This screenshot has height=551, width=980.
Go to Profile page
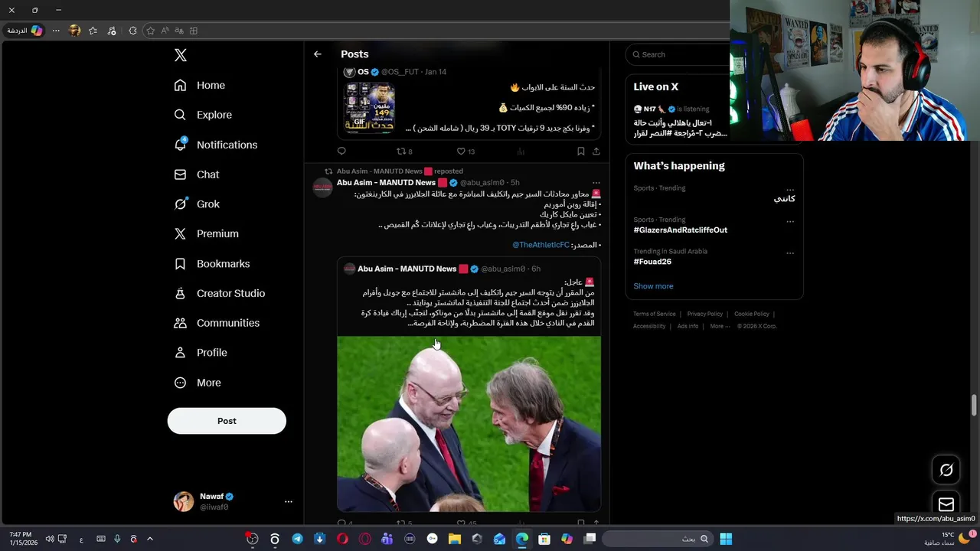click(x=201, y=353)
